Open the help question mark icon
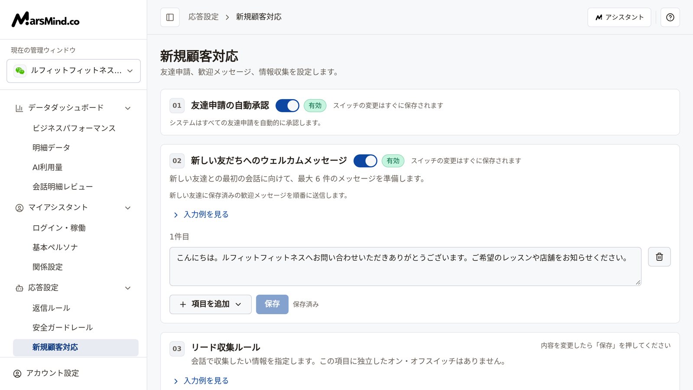The image size is (693, 390). pos(670,17)
